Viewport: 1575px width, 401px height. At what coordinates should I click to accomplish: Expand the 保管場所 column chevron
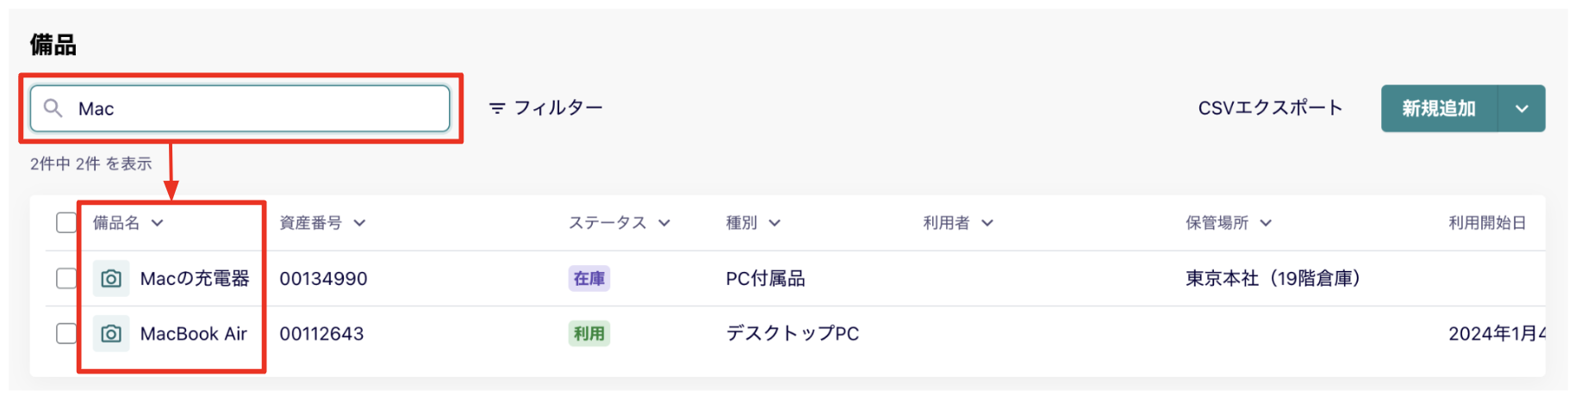(x=1266, y=223)
